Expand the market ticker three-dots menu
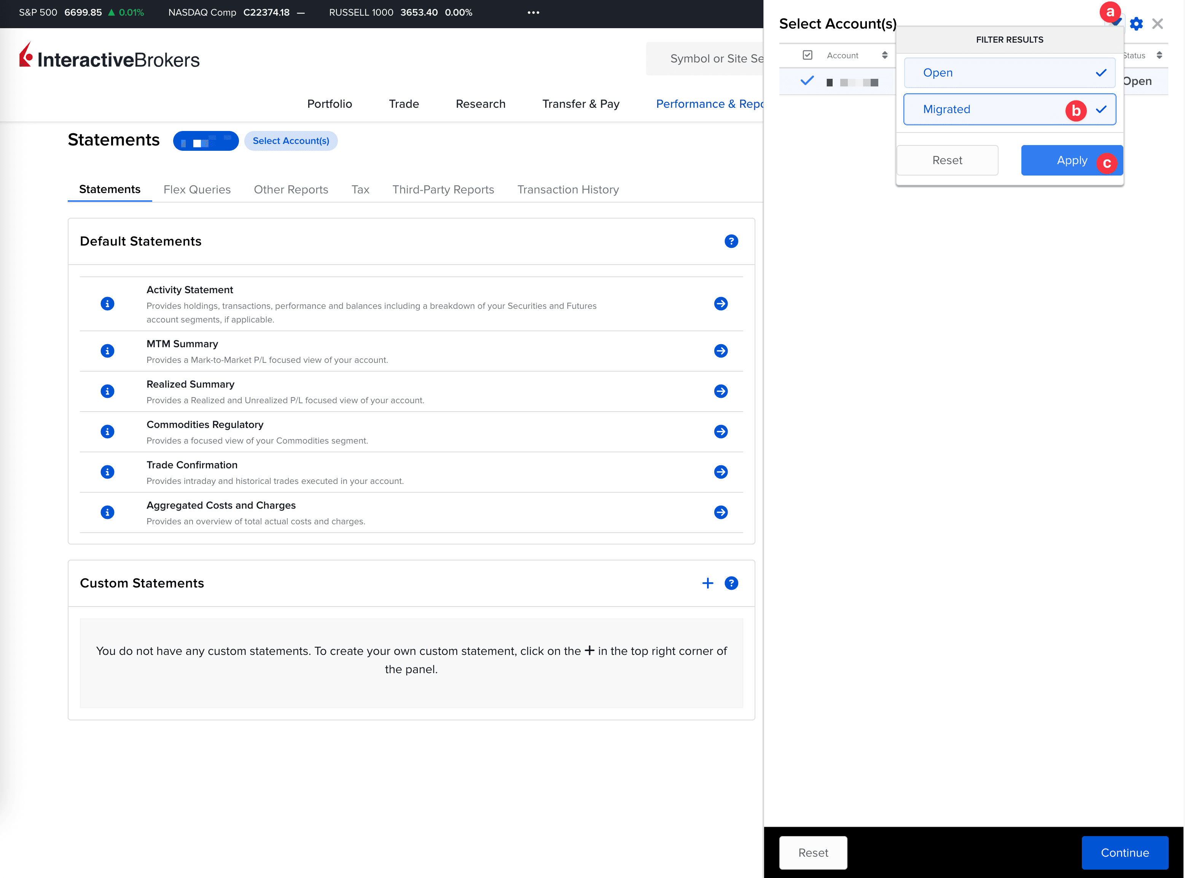Screen dimensions: 1185x878 pyautogui.click(x=533, y=12)
